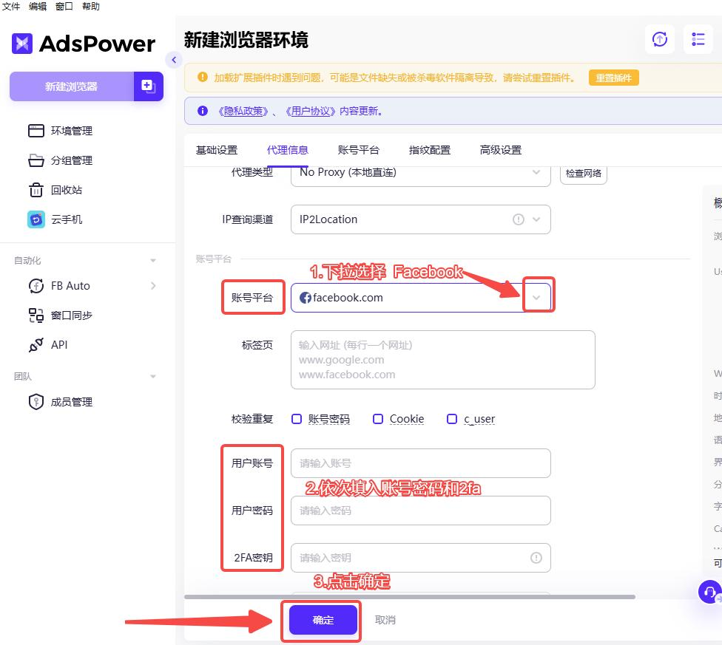Click the task list icon at top right
Screen dimensions: 722x645
[x=698, y=39]
